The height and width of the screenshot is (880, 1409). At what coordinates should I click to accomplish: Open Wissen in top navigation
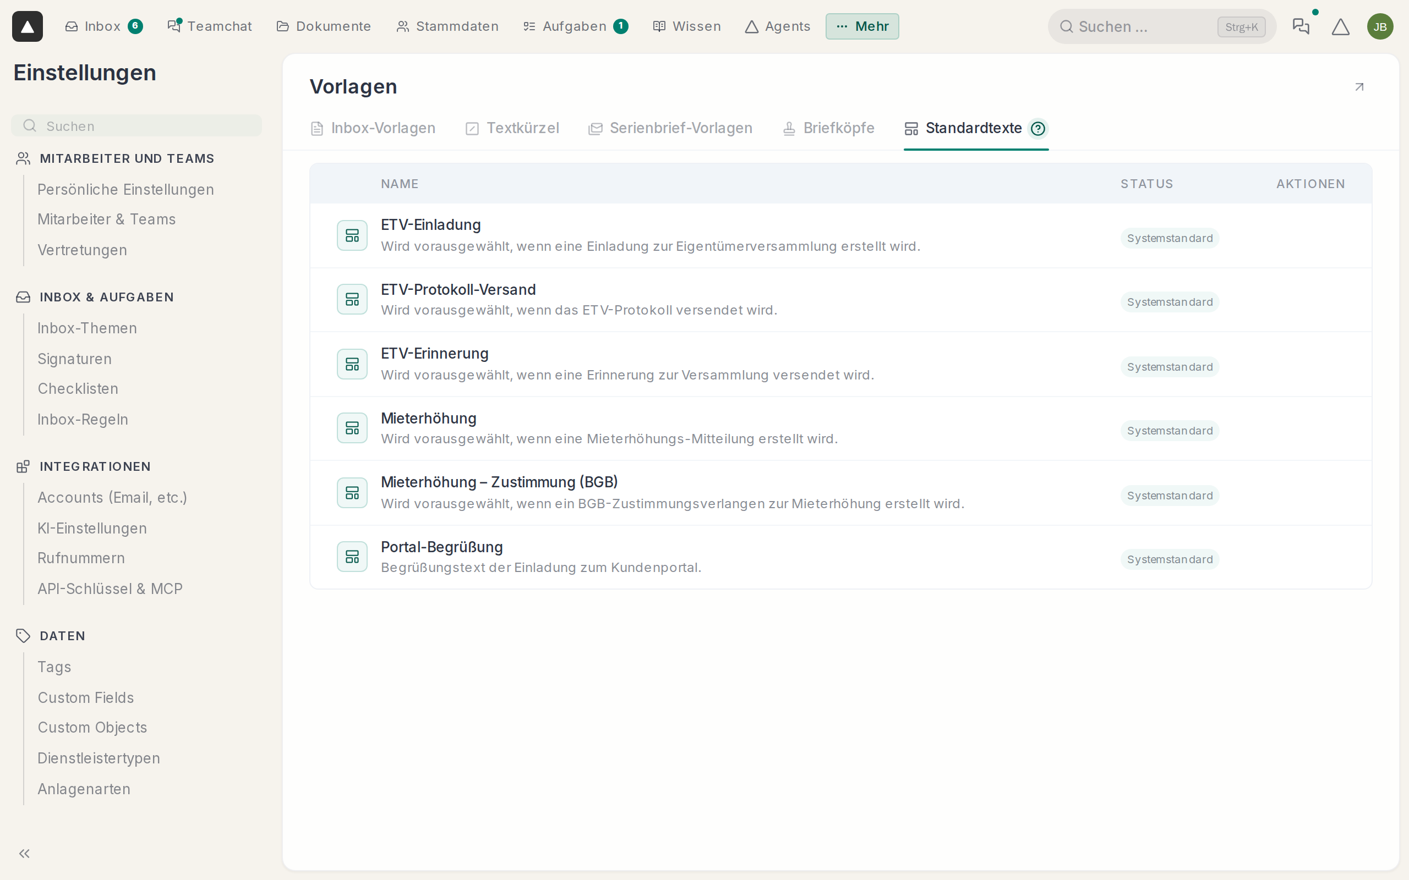coord(687,26)
